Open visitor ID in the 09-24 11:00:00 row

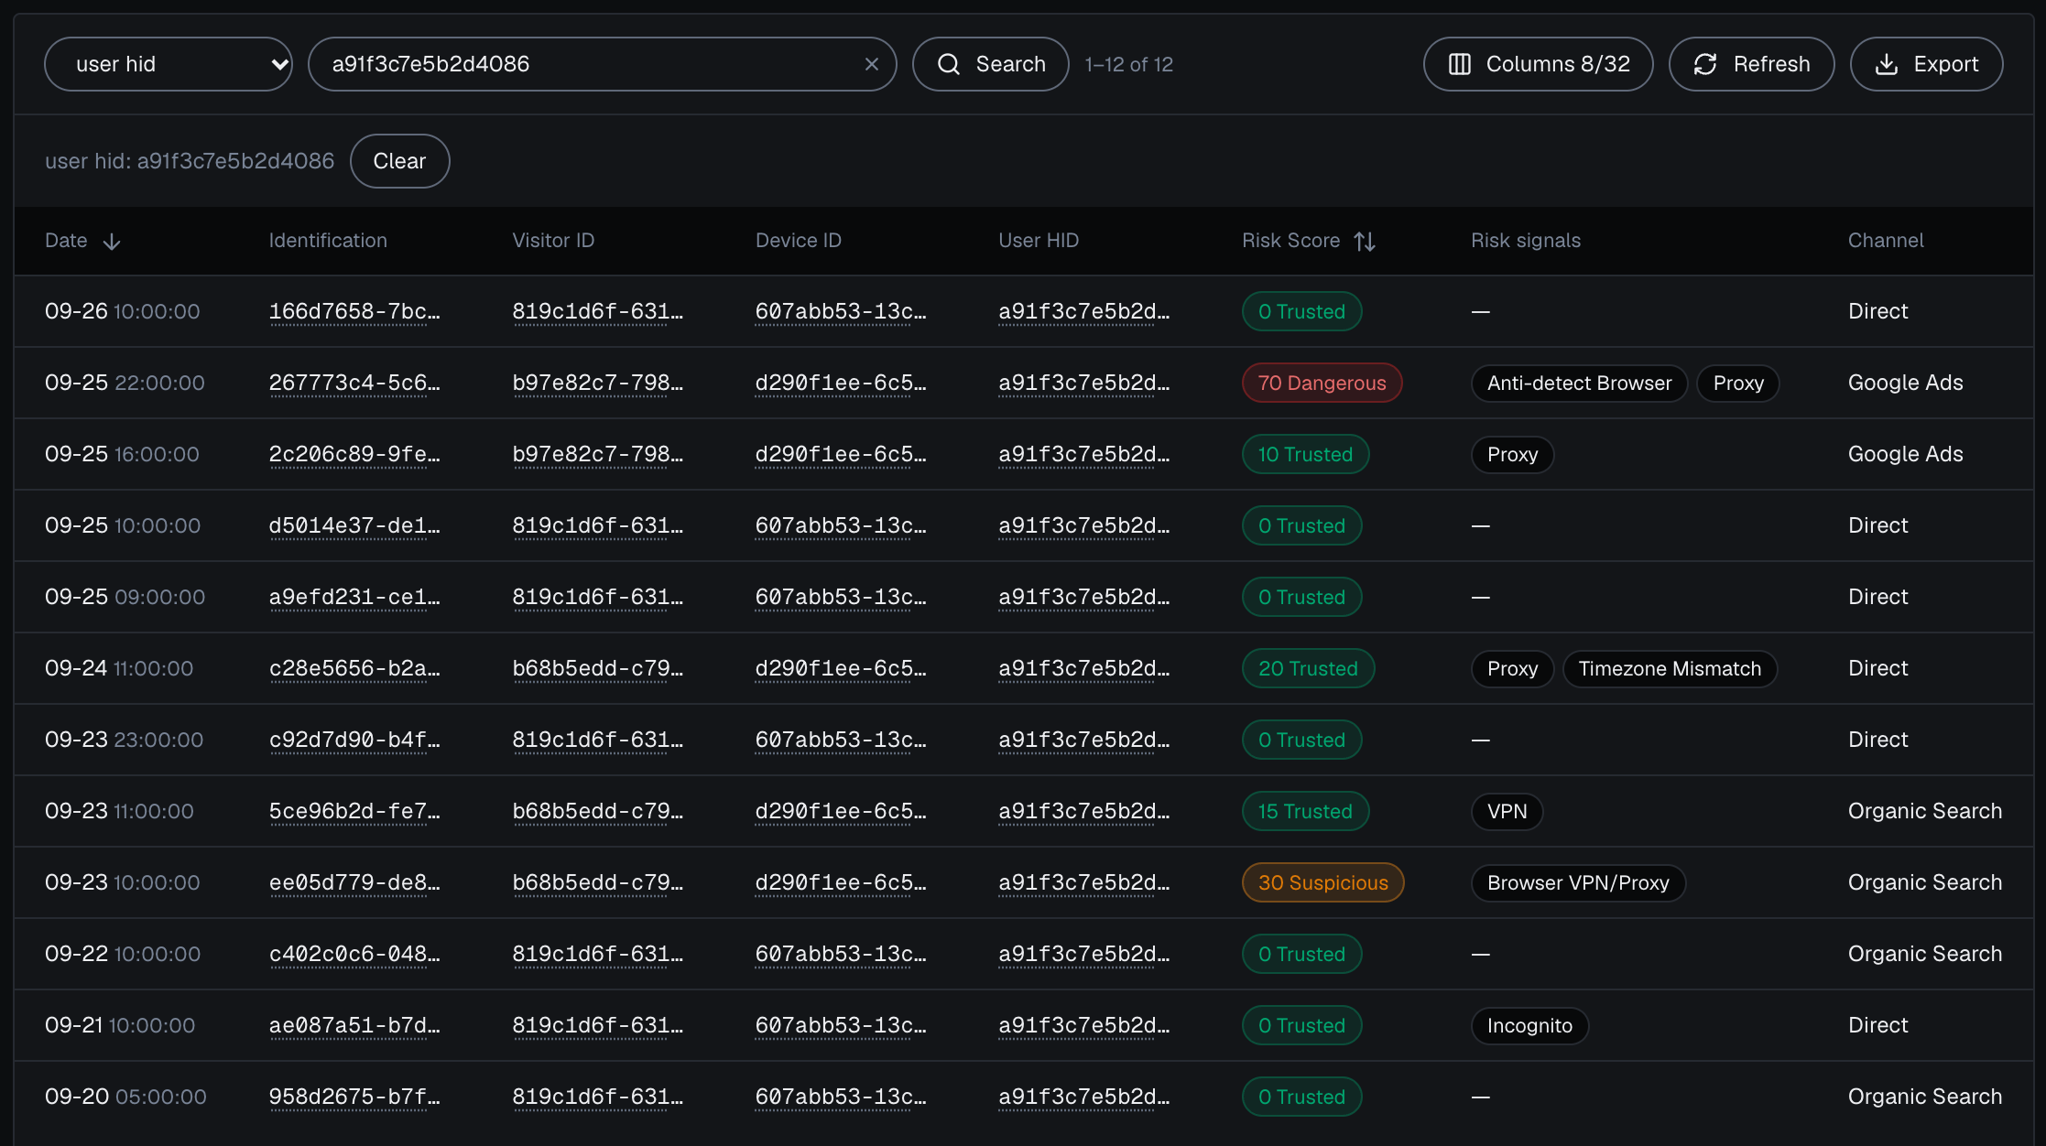pos(598,668)
